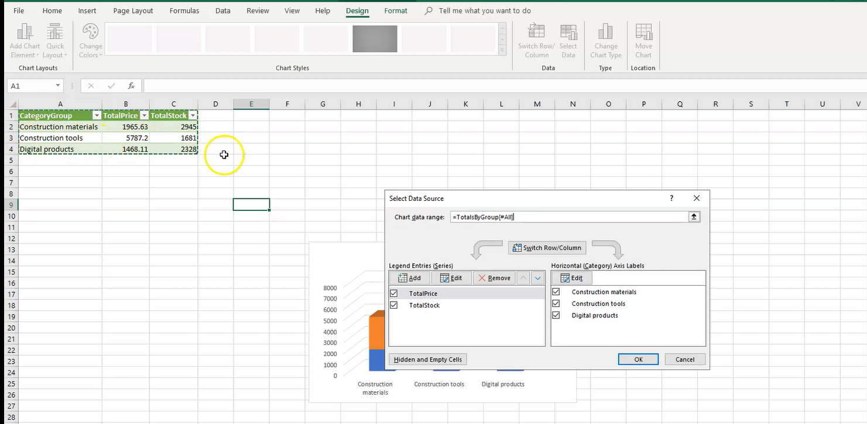Select the dark gray chart style thumbnail
This screenshot has height=424, width=867.
click(375, 39)
